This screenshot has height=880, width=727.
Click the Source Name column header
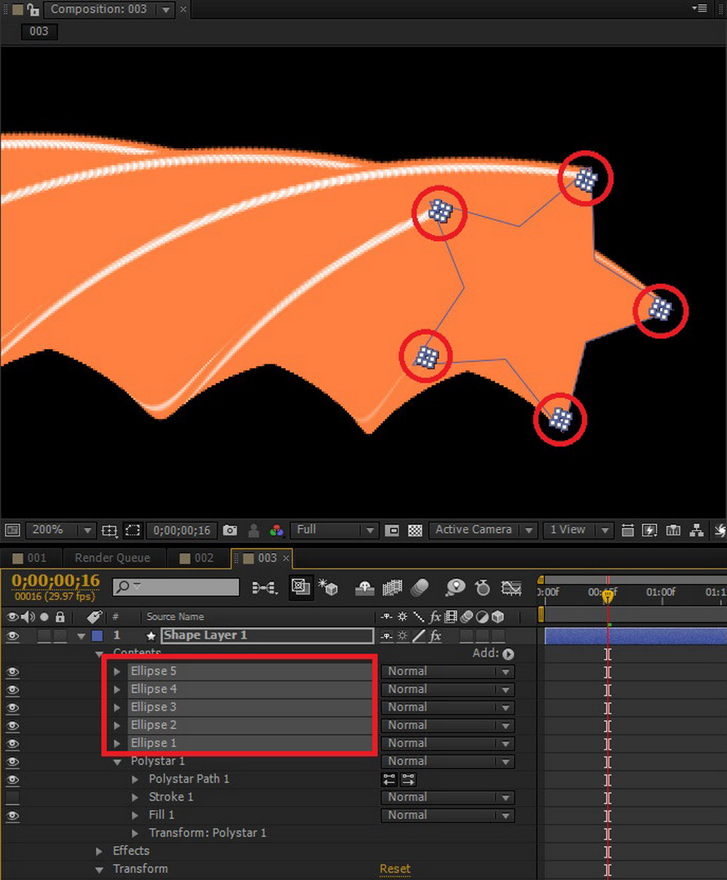pyautogui.click(x=175, y=617)
